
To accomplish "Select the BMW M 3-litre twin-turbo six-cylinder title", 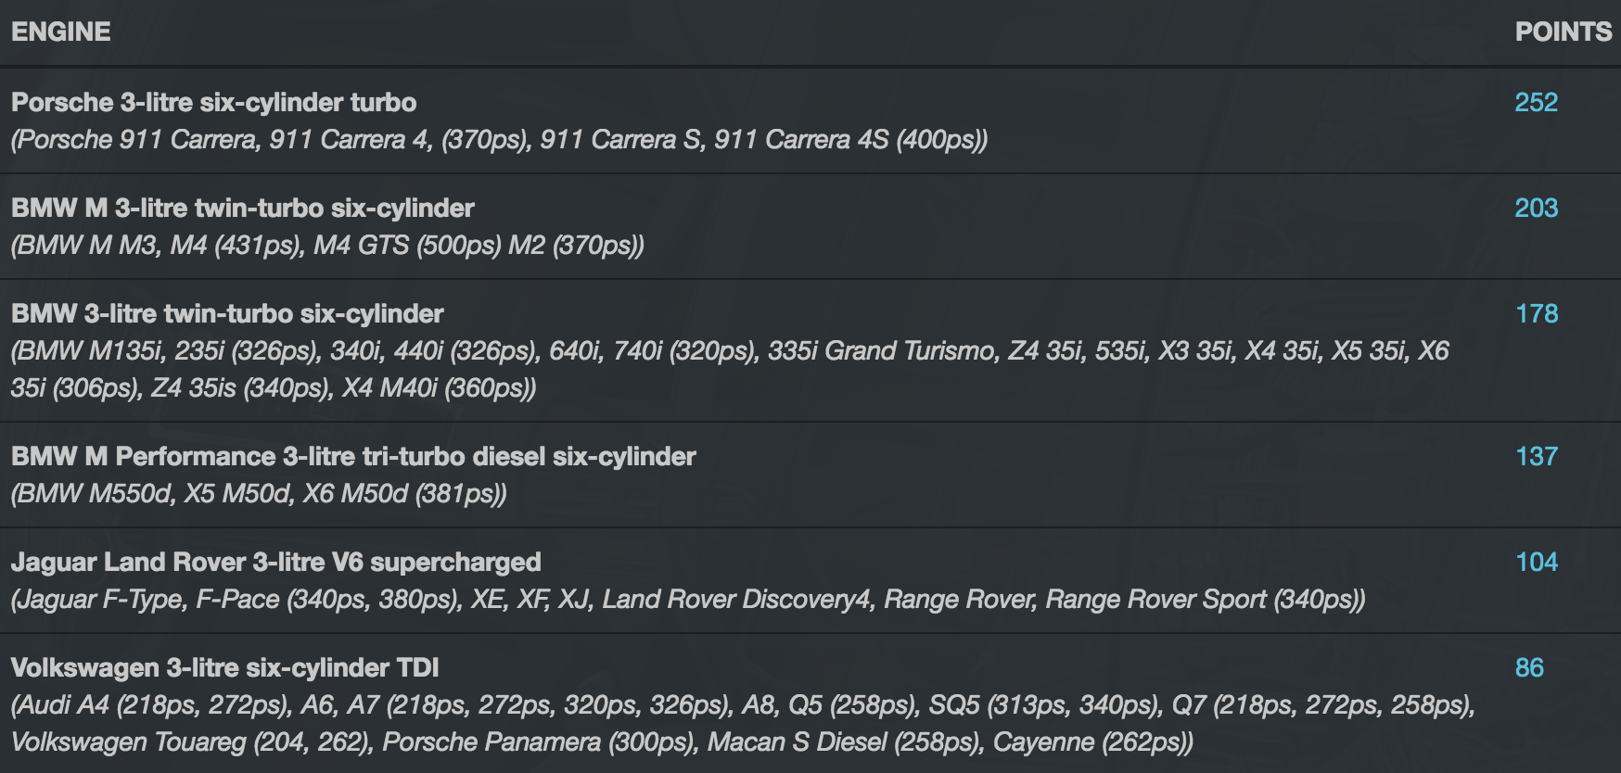I will click(x=242, y=208).
